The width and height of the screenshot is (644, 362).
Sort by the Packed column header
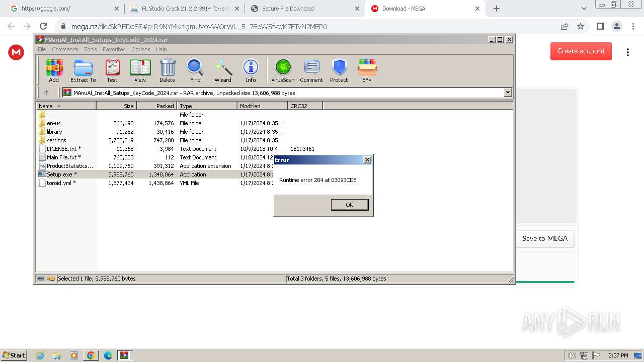[x=156, y=106]
